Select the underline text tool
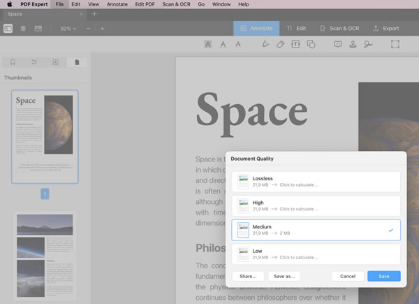This screenshot has height=304, width=419. (x=223, y=44)
